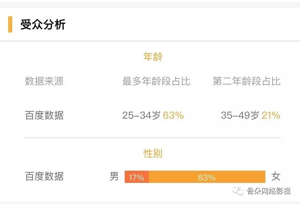Click the orange 63% percentage value

pyautogui.click(x=174, y=115)
